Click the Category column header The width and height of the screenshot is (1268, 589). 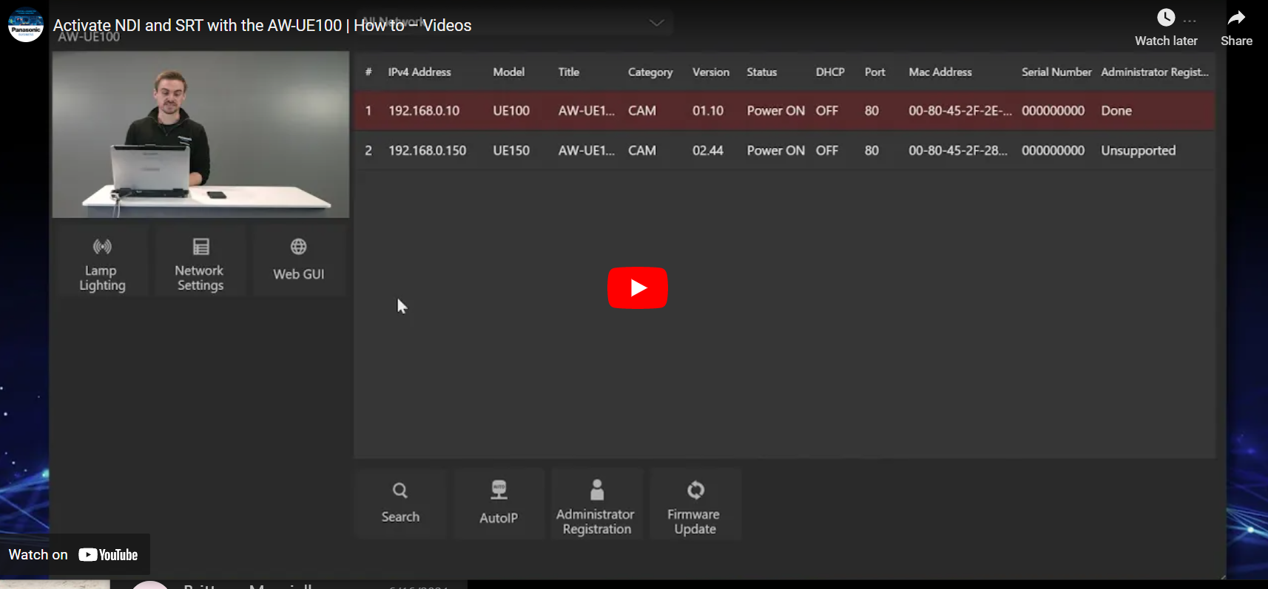650,72
